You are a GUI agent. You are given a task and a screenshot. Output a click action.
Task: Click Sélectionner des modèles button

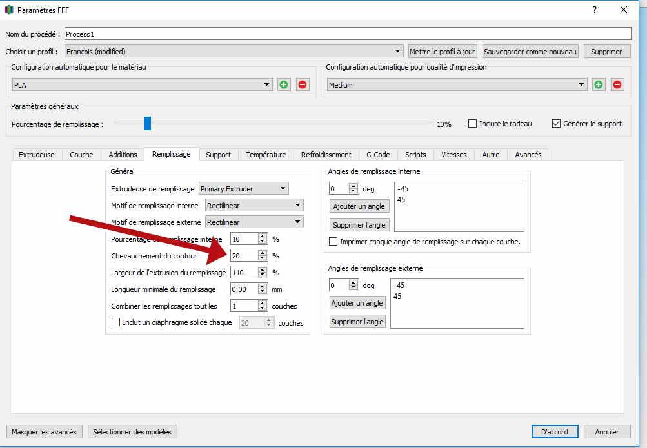132,431
